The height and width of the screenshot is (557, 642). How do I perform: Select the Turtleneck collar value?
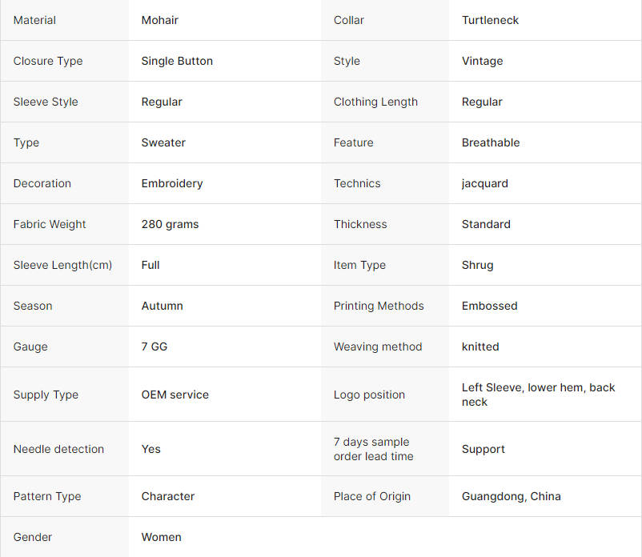pos(490,20)
